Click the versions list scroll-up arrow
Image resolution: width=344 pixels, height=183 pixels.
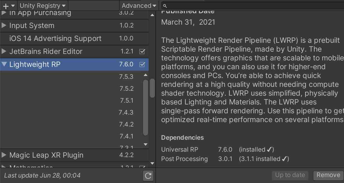[x=146, y=75]
